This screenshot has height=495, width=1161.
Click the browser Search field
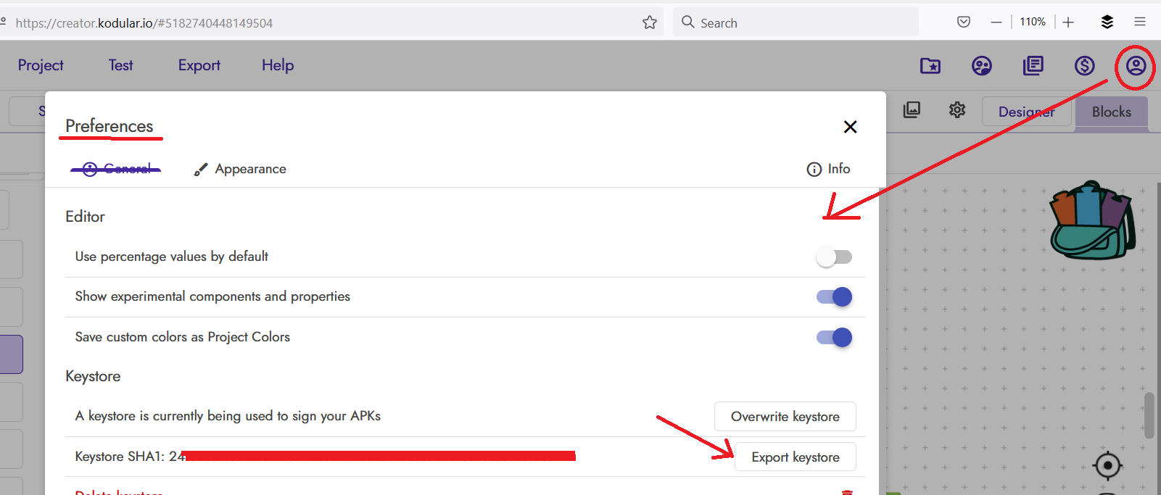[796, 22]
